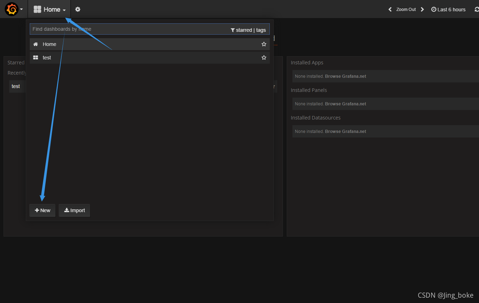Filter dashboards by tags
479x303 pixels.
tap(261, 30)
